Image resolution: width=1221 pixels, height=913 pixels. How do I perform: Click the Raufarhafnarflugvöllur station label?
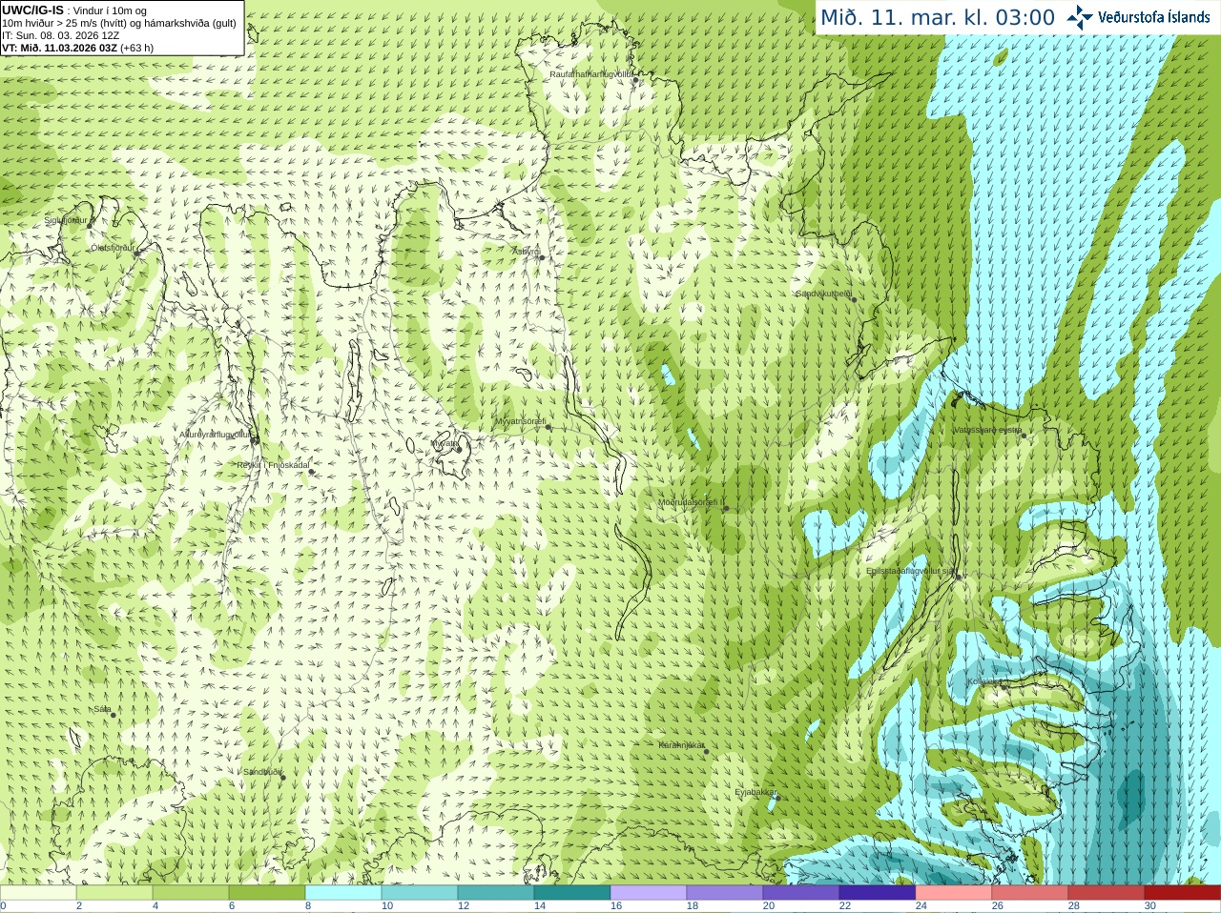pos(591,74)
